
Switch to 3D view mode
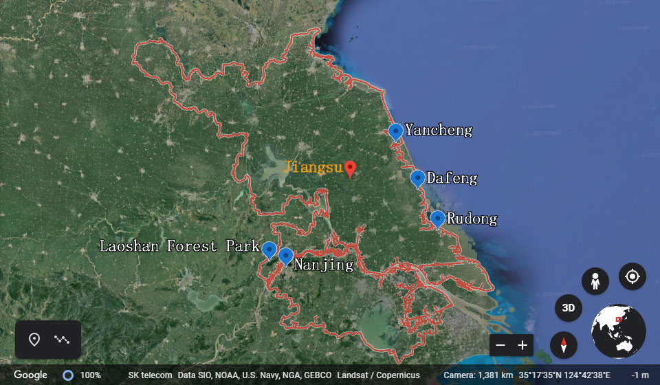[569, 308]
